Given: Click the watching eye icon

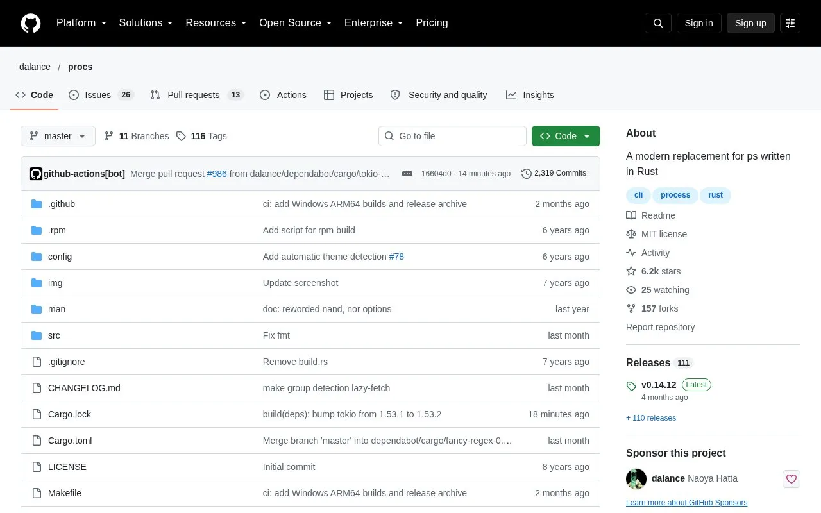Looking at the screenshot, I should [x=631, y=290].
